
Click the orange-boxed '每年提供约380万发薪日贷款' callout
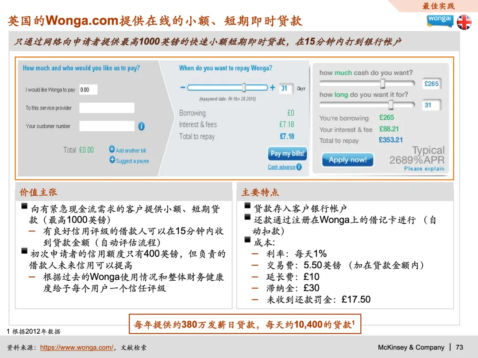pyautogui.click(x=245, y=324)
